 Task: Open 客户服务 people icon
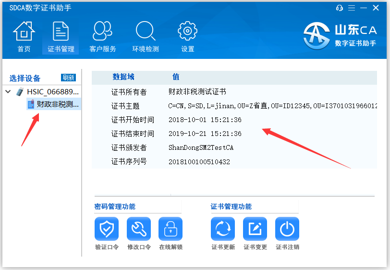102,31
